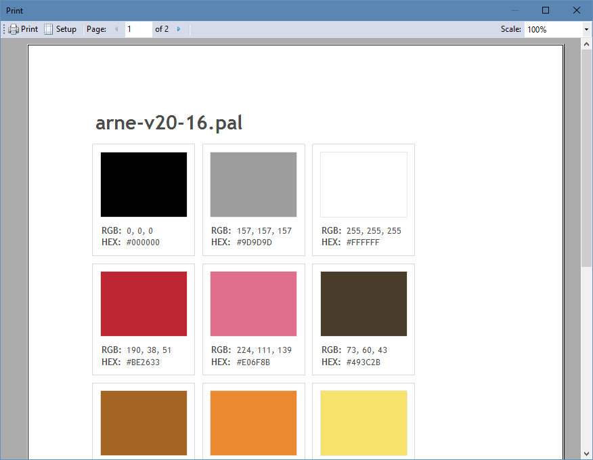The height and width of the screenshot is (460, 593).
Task: Open page Setup
Action: [x=60, y=29]
